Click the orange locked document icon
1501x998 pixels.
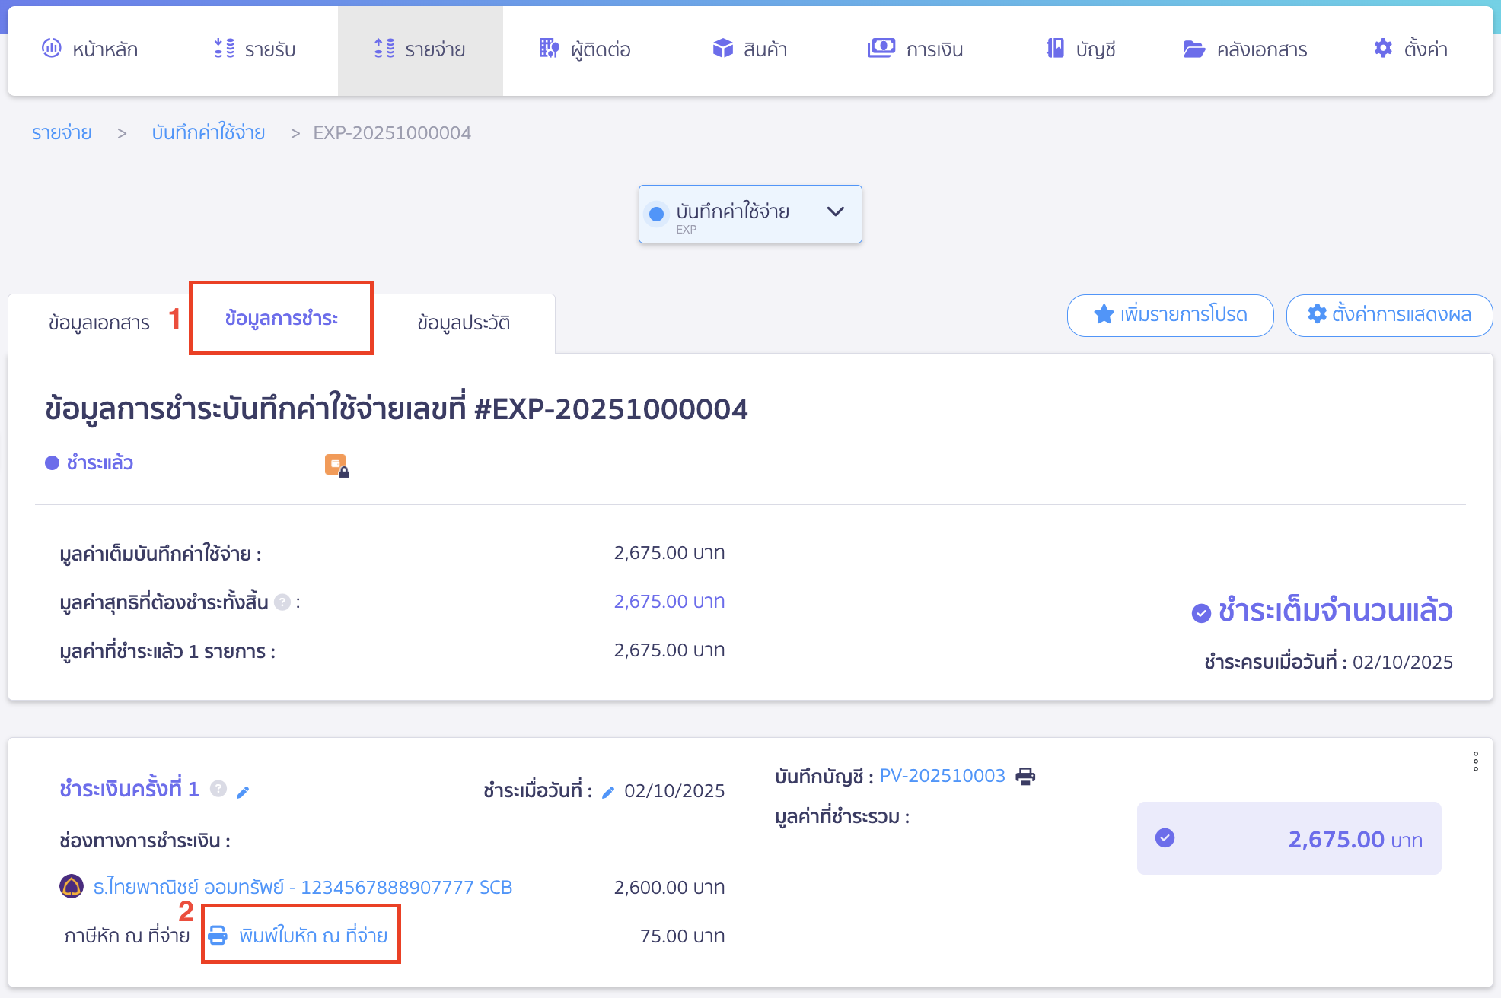coord(336,465)
